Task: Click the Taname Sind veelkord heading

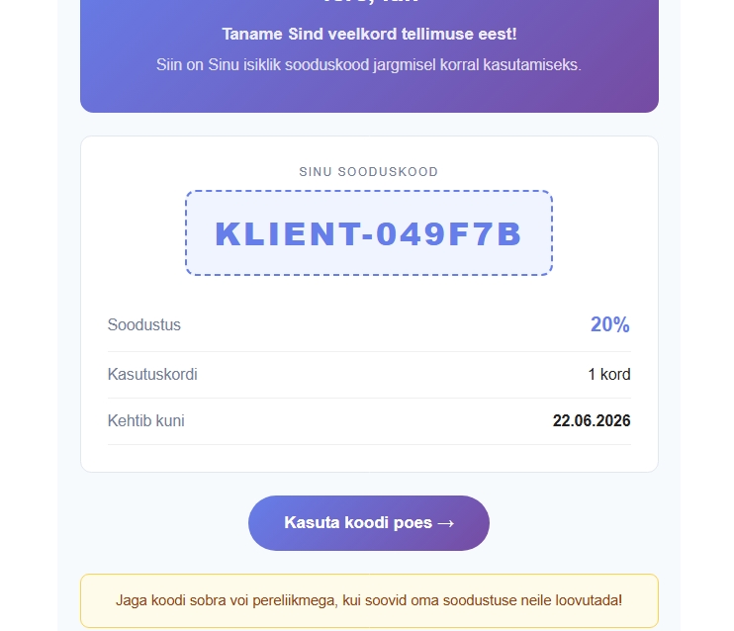Action: point(368,35)
